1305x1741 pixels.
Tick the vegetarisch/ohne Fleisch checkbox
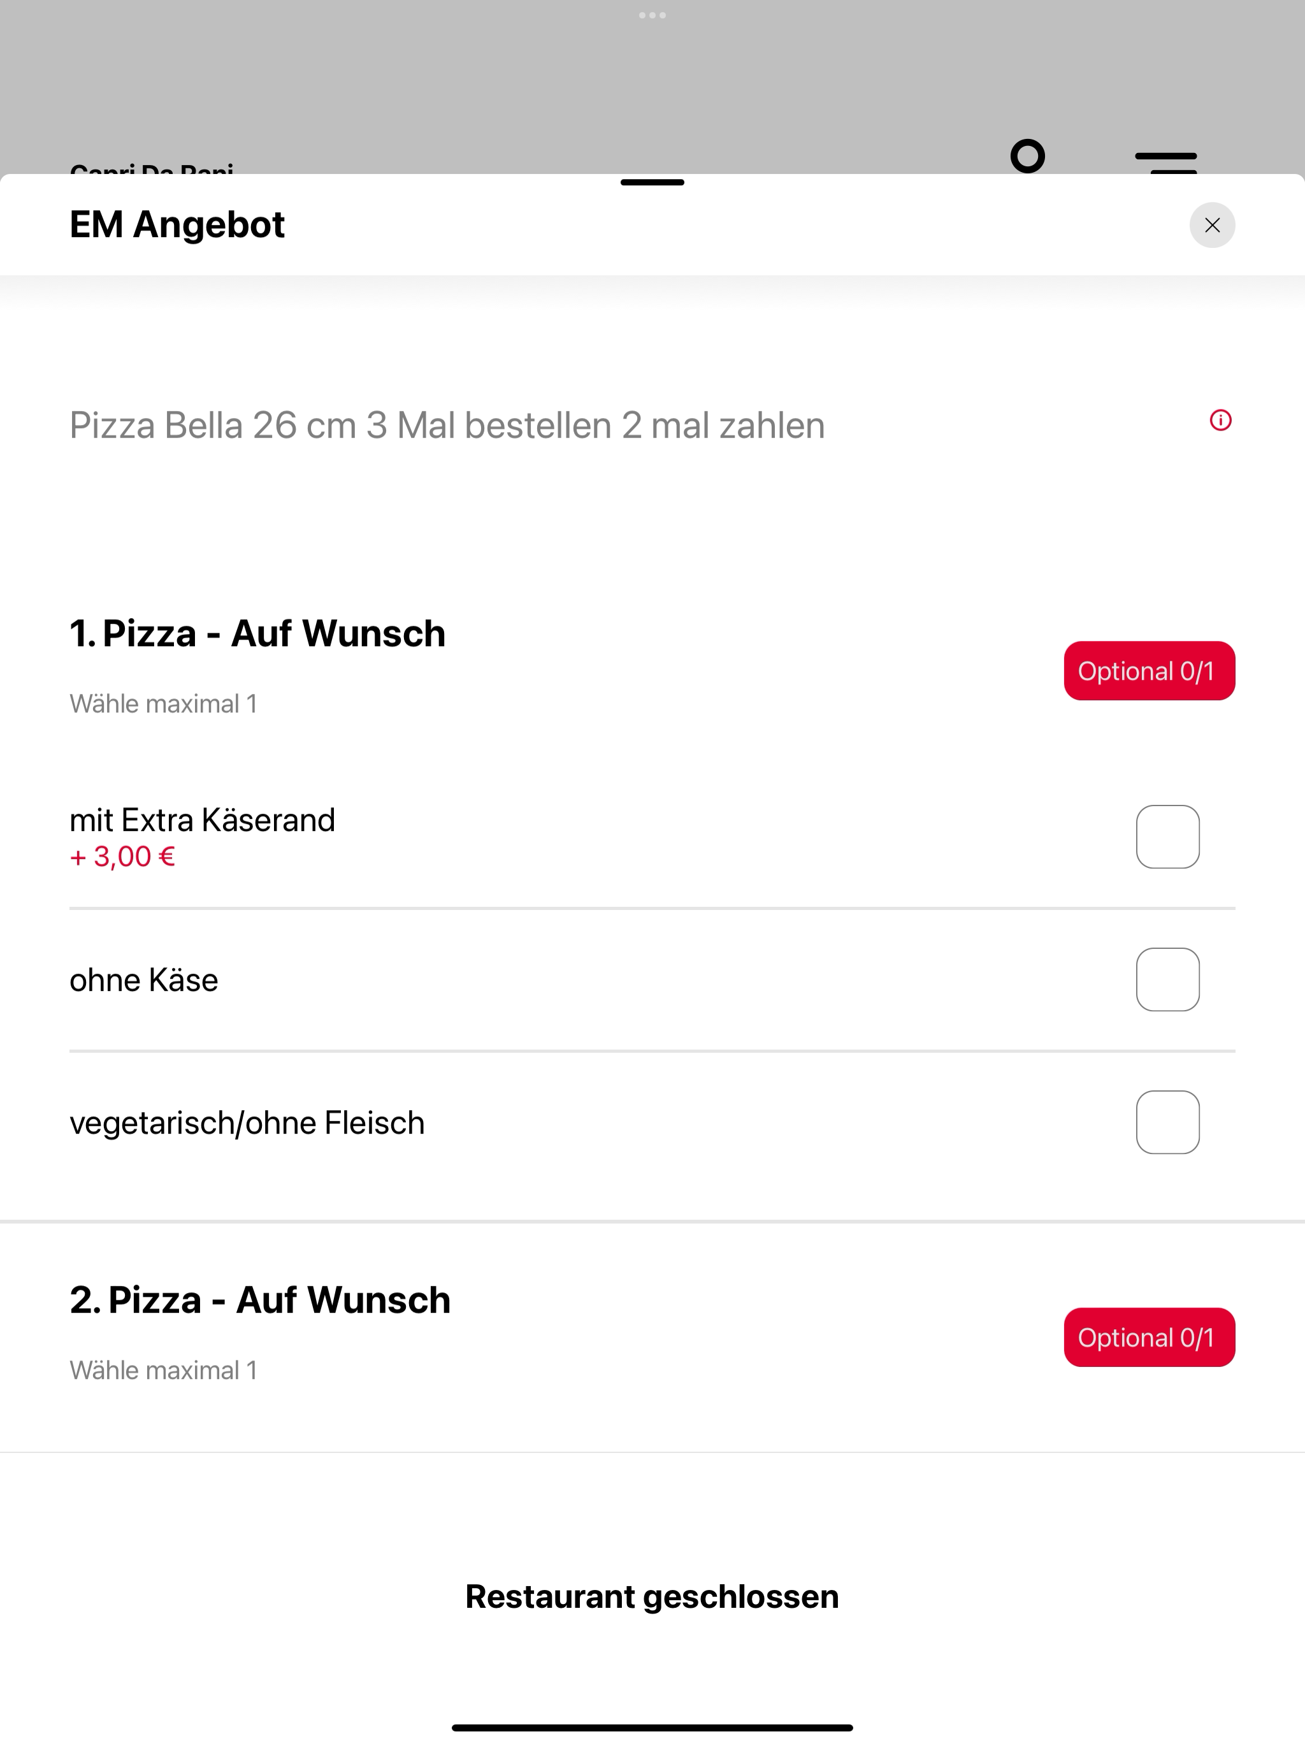pyautogui.click(x=1167, y=1122)
